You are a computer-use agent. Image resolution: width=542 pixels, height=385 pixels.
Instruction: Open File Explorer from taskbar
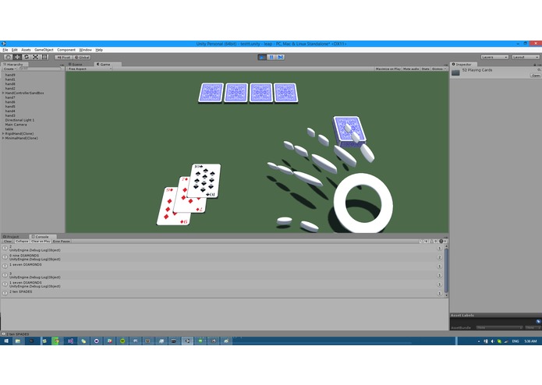pos(18,341)
